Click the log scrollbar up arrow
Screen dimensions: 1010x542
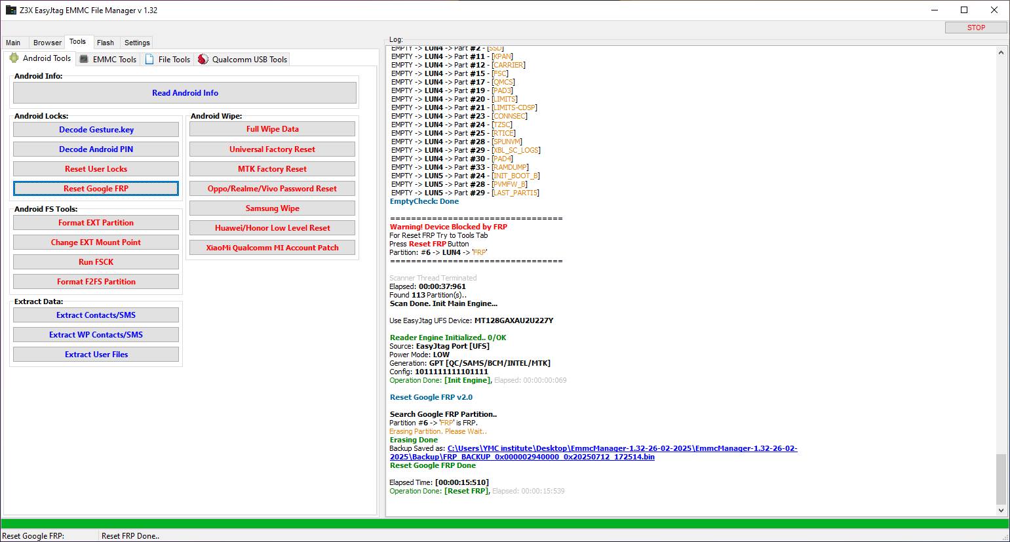[1001, 52]
